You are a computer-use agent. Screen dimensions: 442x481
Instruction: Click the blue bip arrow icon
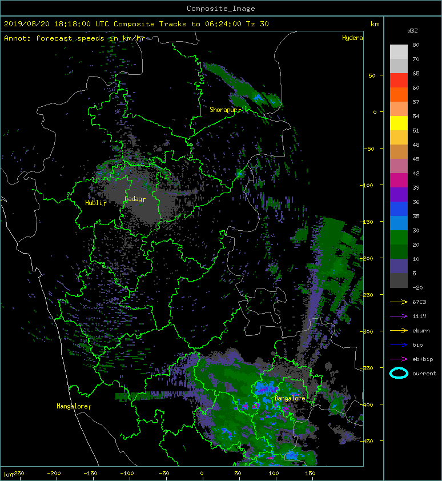pyautogui.click(x=399, y=345)
